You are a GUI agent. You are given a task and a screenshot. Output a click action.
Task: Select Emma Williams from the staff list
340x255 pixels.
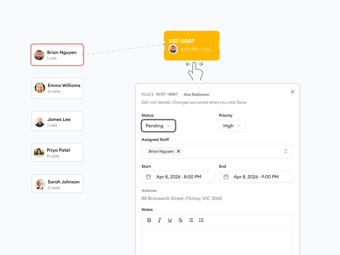57,88
